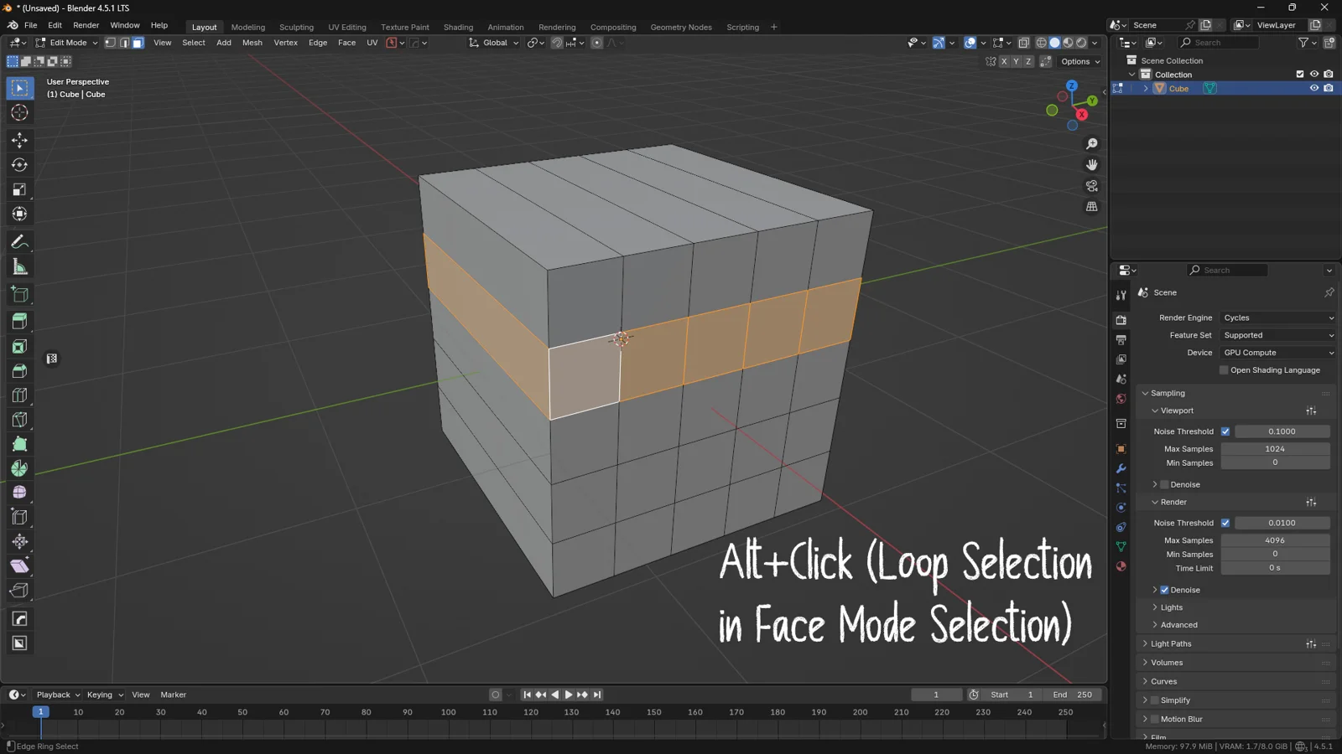Select the Annotate tool
This screenshot has height=754, width=1342.
tap(19, 242)
